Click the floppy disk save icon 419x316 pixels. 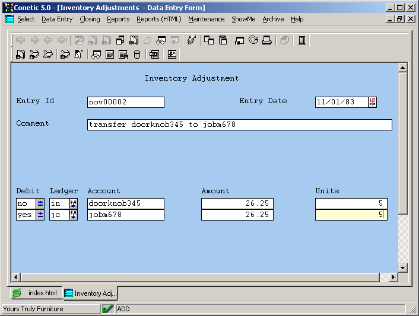[223, 40]
